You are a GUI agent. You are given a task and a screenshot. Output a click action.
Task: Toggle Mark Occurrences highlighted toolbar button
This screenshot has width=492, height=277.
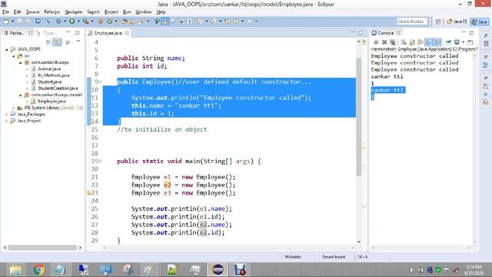165,22
